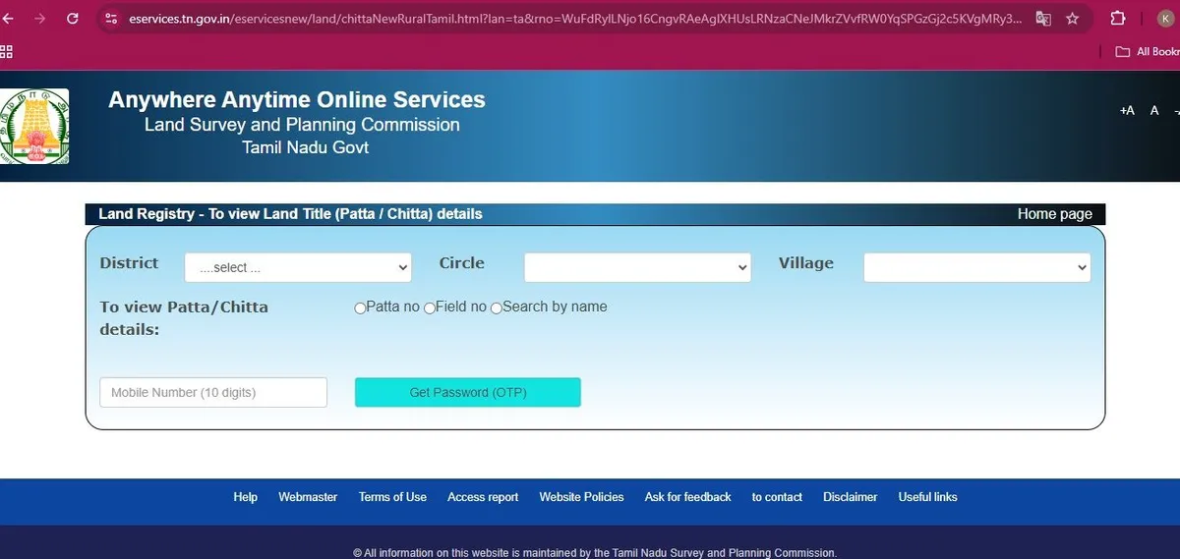Select the Field no radio button
This screenshot has width=1180, height=559.
(429, 308)
